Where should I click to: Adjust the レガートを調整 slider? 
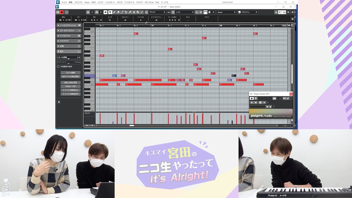click(x=69, y=58)
